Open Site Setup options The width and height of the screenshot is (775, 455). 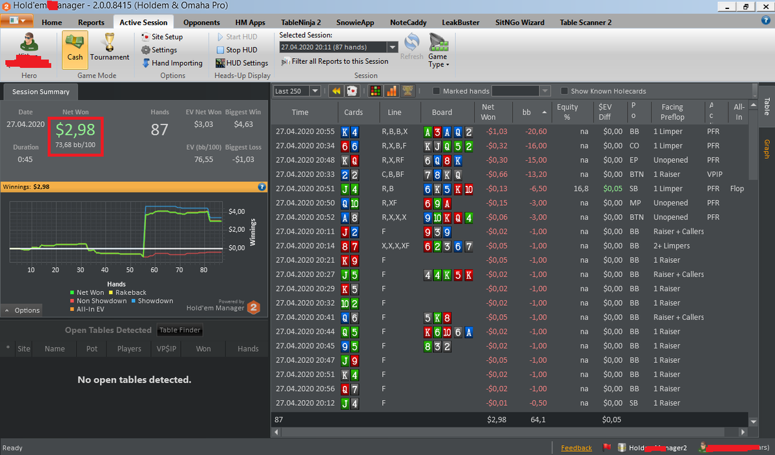click(x=161, y=37)
